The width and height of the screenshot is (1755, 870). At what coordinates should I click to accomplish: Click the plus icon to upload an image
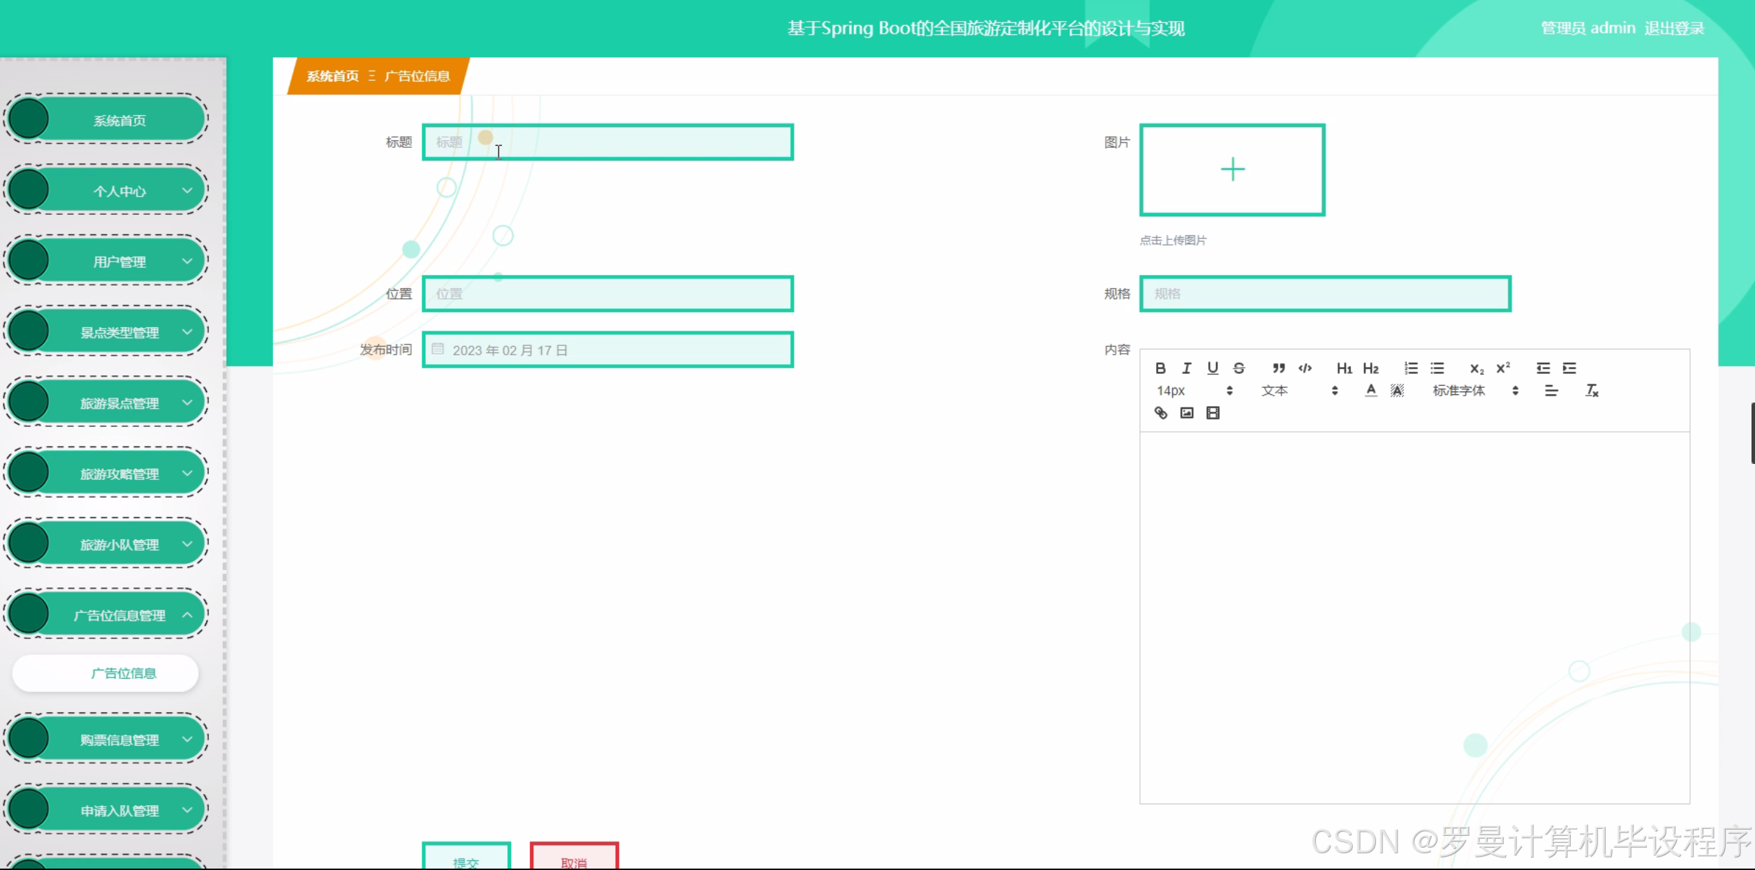point(1232,170)
